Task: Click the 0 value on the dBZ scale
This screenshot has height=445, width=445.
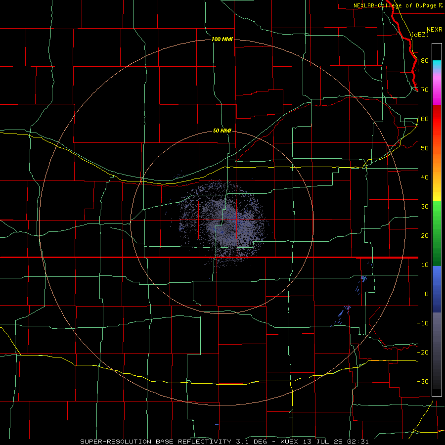Action: click(427, 294)
